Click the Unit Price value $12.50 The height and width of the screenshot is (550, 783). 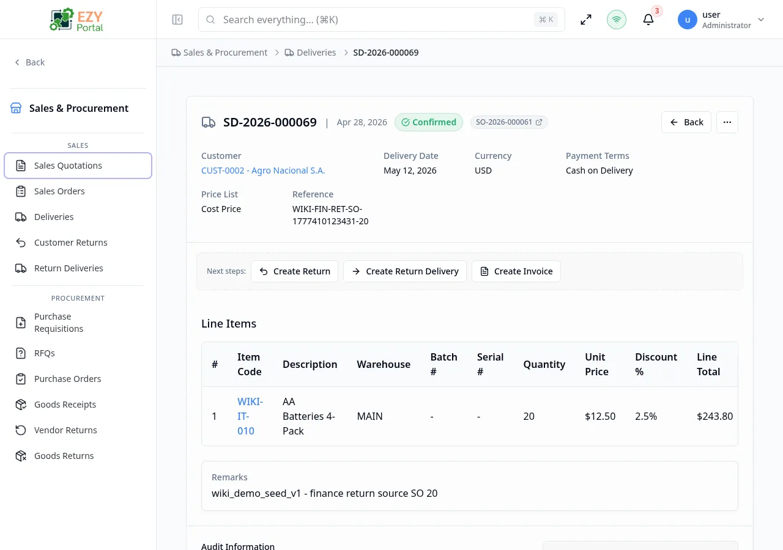[x=600, y=416]
